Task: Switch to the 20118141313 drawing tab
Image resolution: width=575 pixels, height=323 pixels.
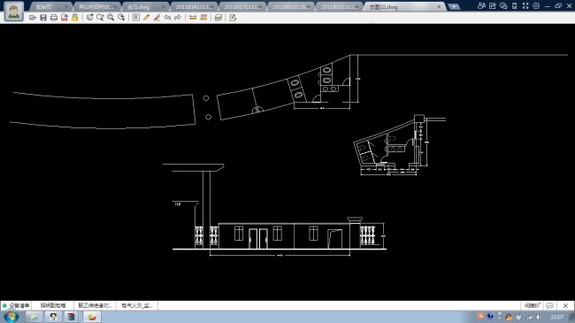Action: (x=194, y=6)
